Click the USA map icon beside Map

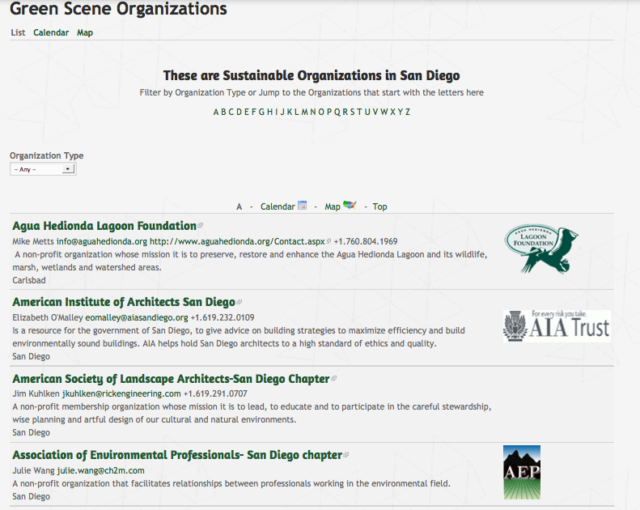[350, 206]
